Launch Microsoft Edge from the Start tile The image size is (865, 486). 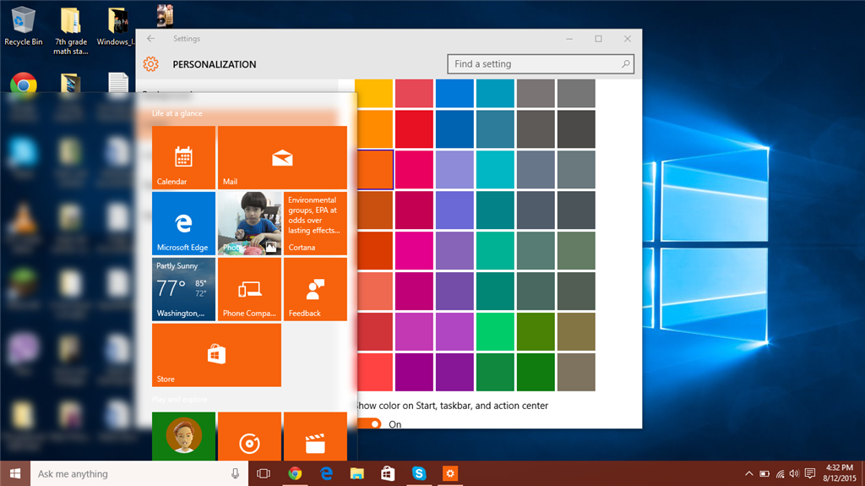[x=183, y=223]
